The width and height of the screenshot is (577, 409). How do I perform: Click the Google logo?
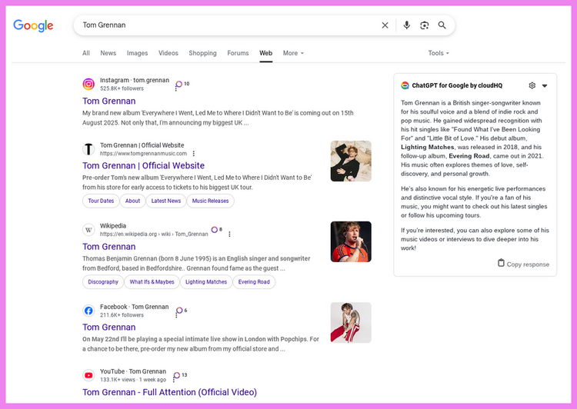pos(33,25)
